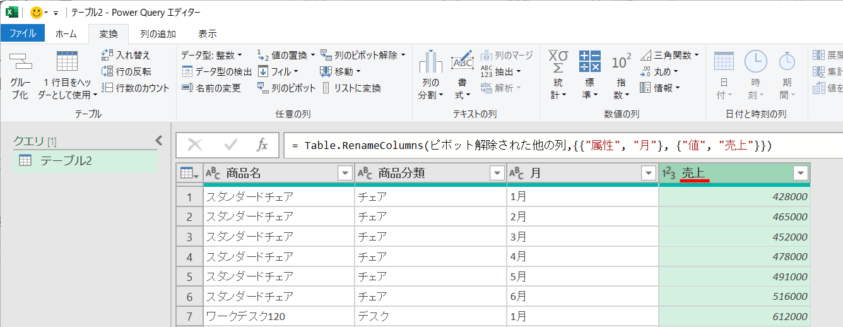Click Convert to List (リストに変換)
843x327 pixels.
click(x=351, y=88)
